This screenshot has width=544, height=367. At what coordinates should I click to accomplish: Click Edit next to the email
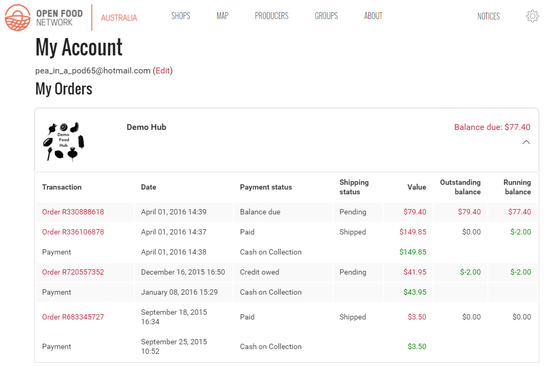click(162, 71)
